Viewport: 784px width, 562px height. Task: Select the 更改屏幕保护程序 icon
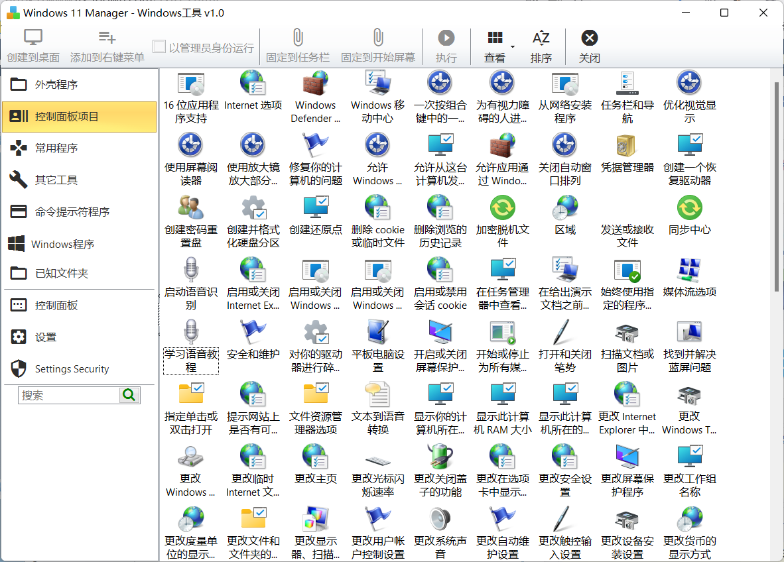[627, 457]
